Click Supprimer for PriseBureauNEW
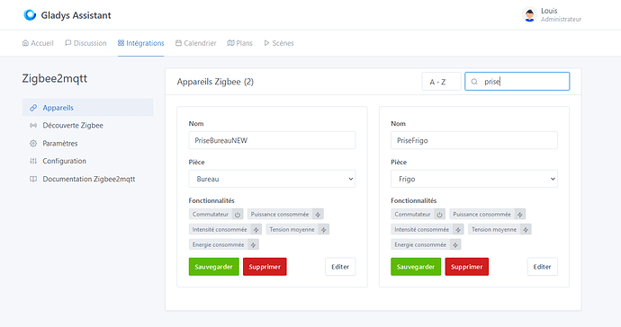This screenshot has width=621, height=327. coord(265,267)
